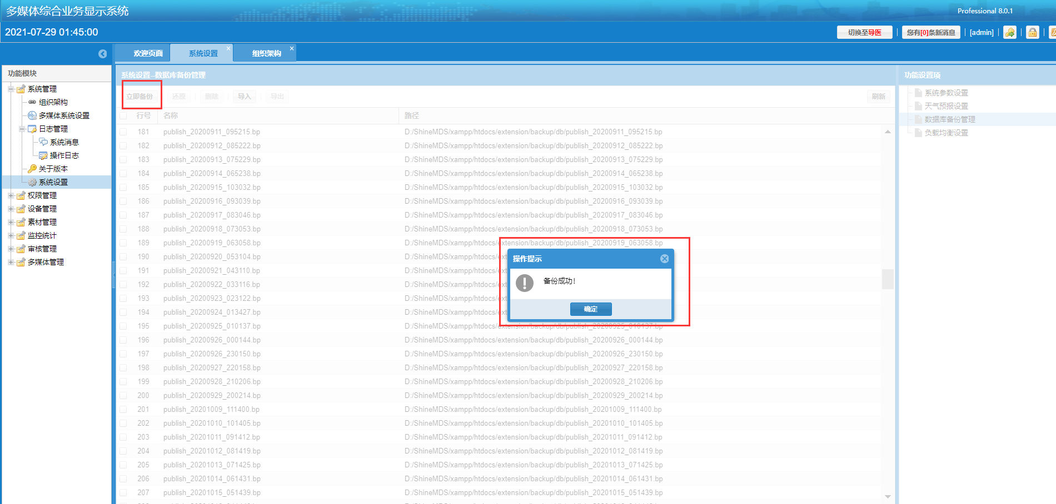Click the 操作日志 icon

43,155
